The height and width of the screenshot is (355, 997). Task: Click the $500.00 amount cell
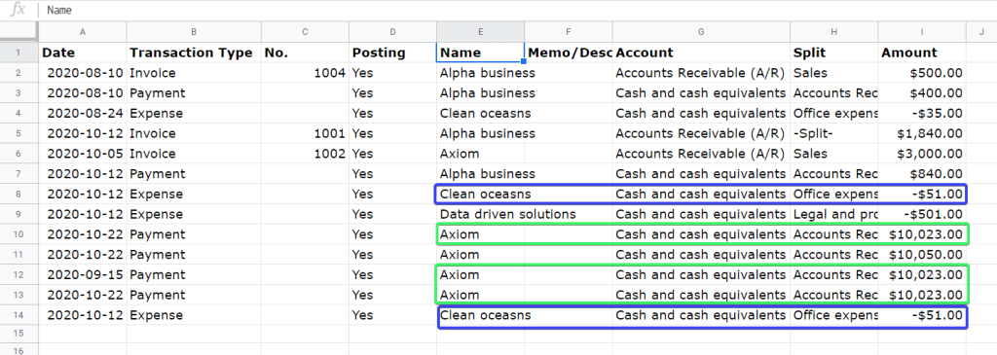pyautogui.click(x=922, y=73)
